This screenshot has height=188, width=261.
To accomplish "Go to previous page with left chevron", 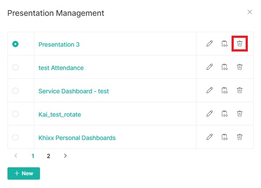I will [x=16, y=155].
